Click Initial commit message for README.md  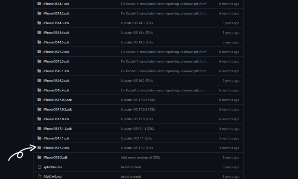tap(131, 177)
